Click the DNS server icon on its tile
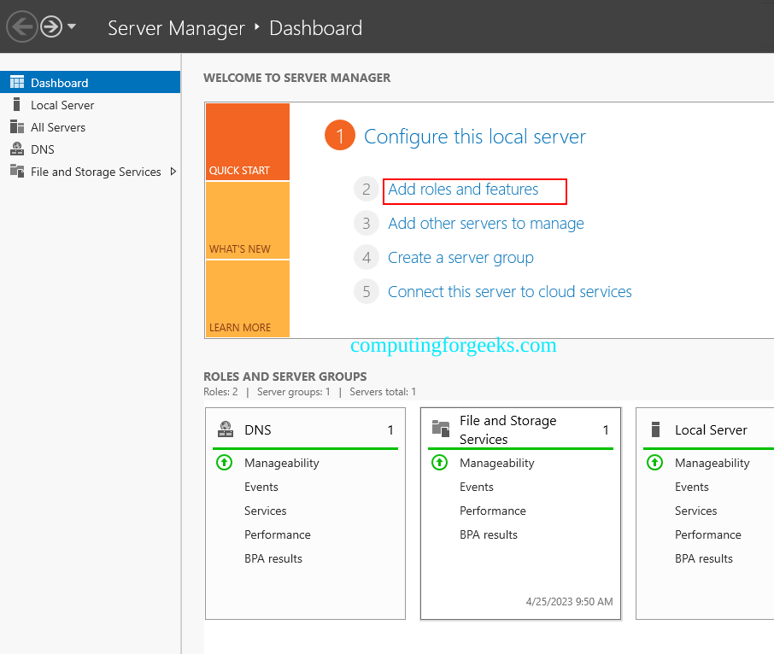The image size is (774, 654). 224,429
